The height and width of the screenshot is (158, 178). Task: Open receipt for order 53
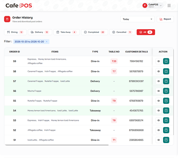point(166,120)
